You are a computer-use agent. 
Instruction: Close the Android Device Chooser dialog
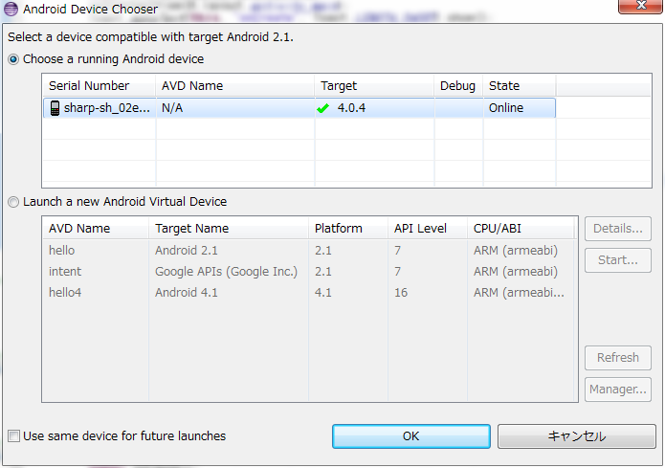pyautogui.click(x=640, y=6)
